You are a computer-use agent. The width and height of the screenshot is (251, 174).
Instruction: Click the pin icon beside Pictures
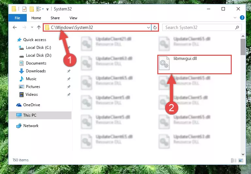click(69, 87)
